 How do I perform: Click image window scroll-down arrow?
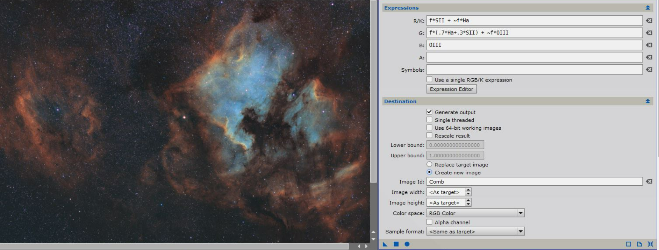373,239
